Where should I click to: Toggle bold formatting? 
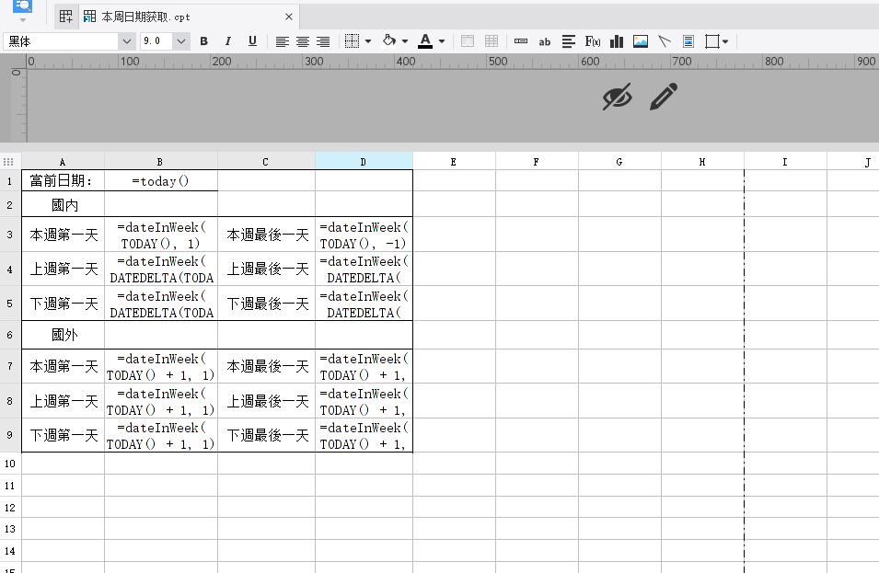coord(204,41)
